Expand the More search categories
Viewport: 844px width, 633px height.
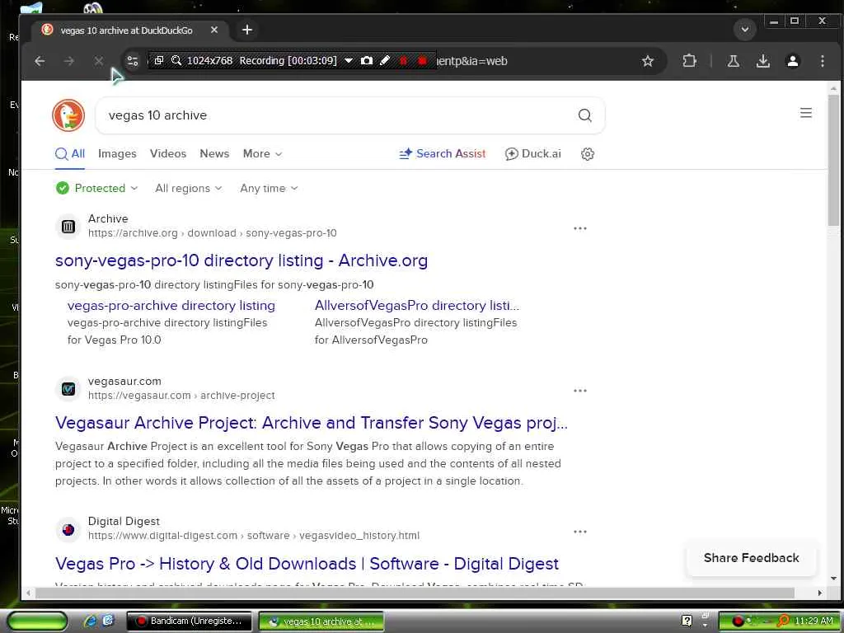click(x=262, y=153)
